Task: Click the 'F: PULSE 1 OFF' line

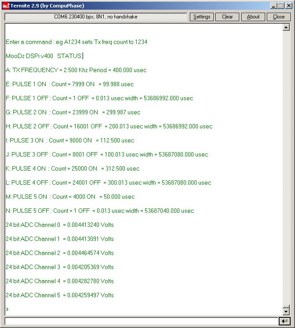Action: (x=99, y=98)
